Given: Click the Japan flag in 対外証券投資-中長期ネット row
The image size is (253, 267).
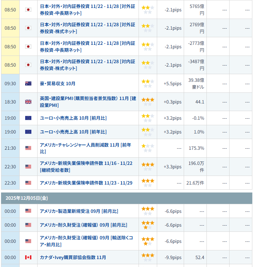Looking at the screenshot, I should (28, 10).
